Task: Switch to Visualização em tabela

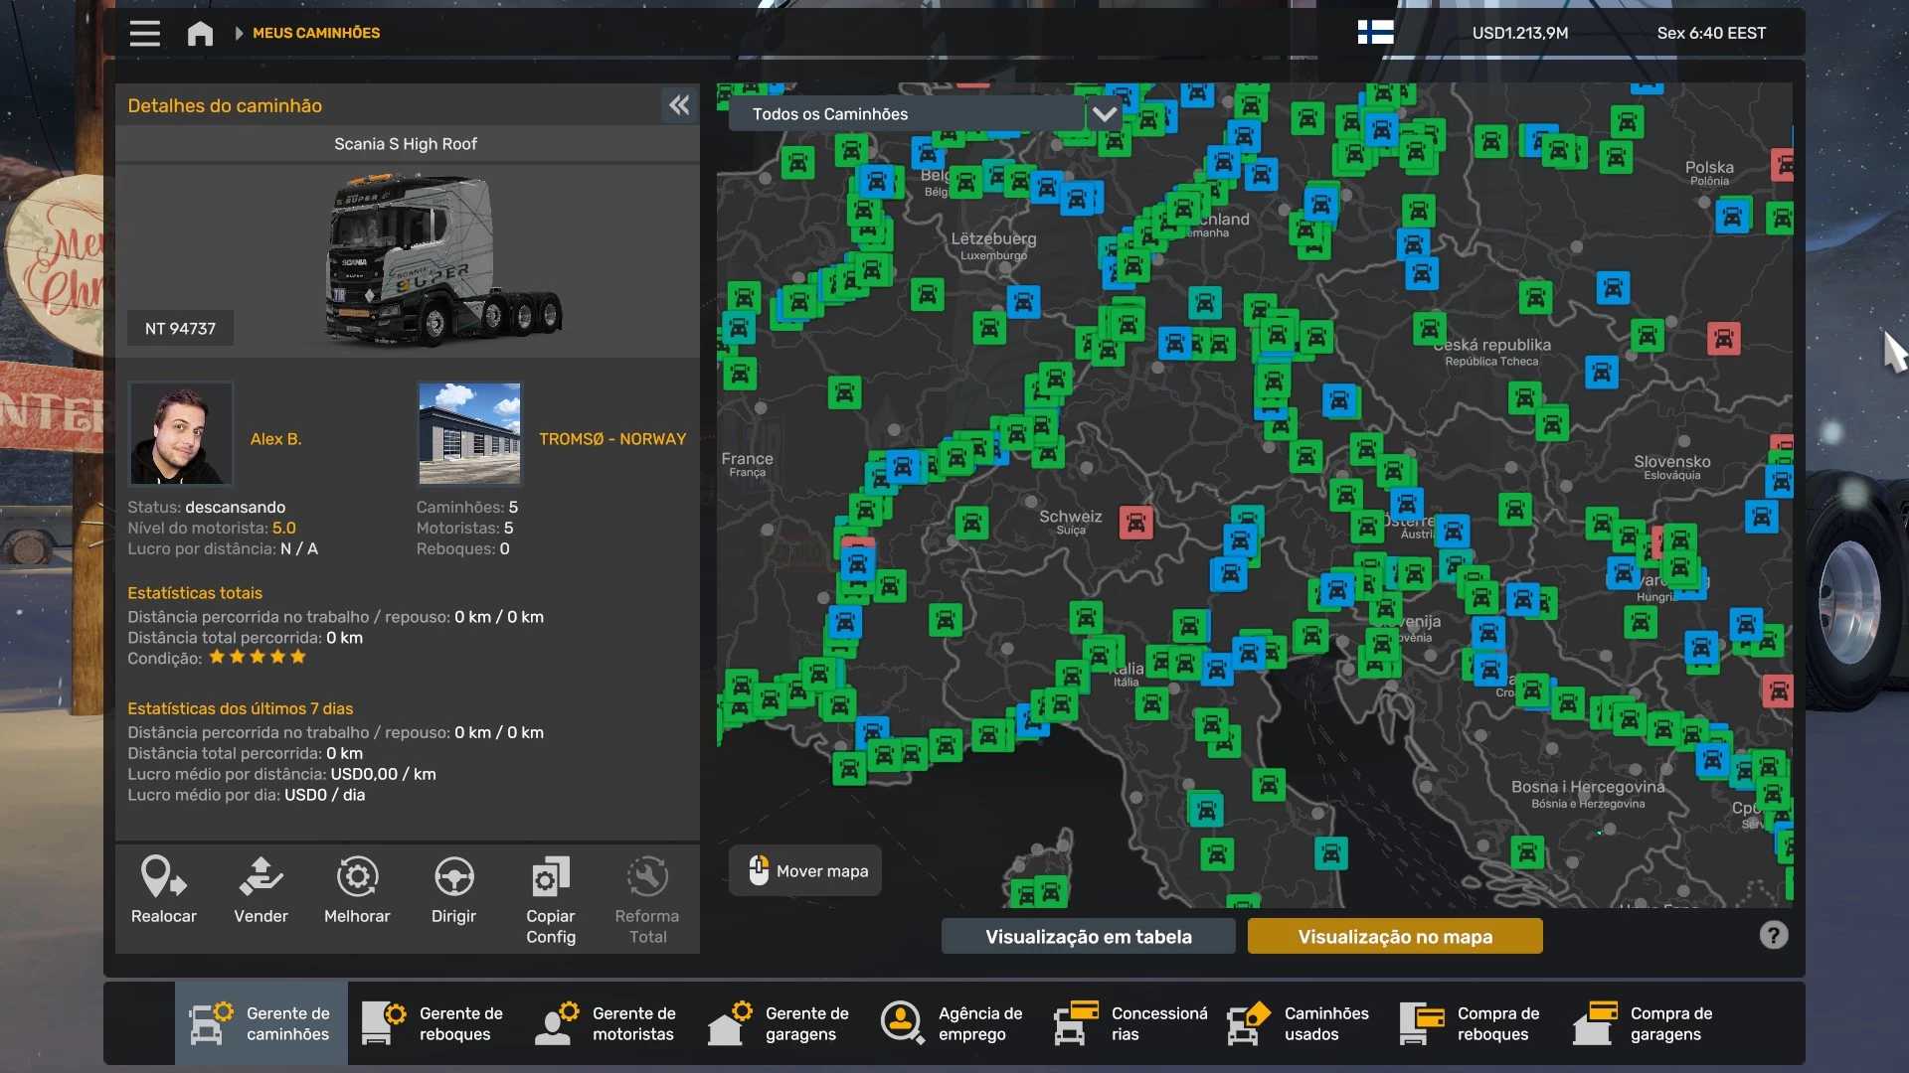Action: [x=1088, y=937]
